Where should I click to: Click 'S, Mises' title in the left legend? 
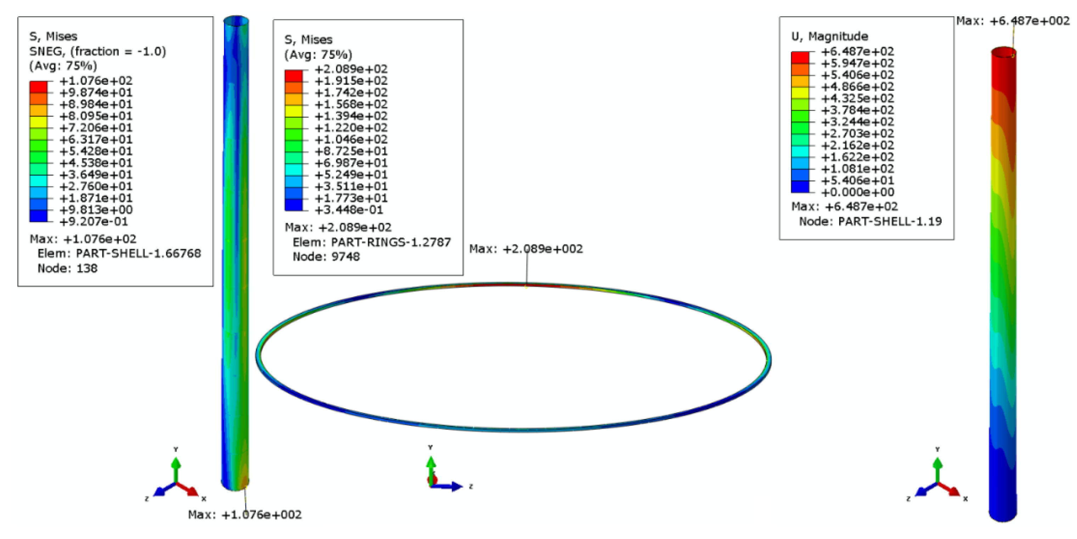coord(53,36)
